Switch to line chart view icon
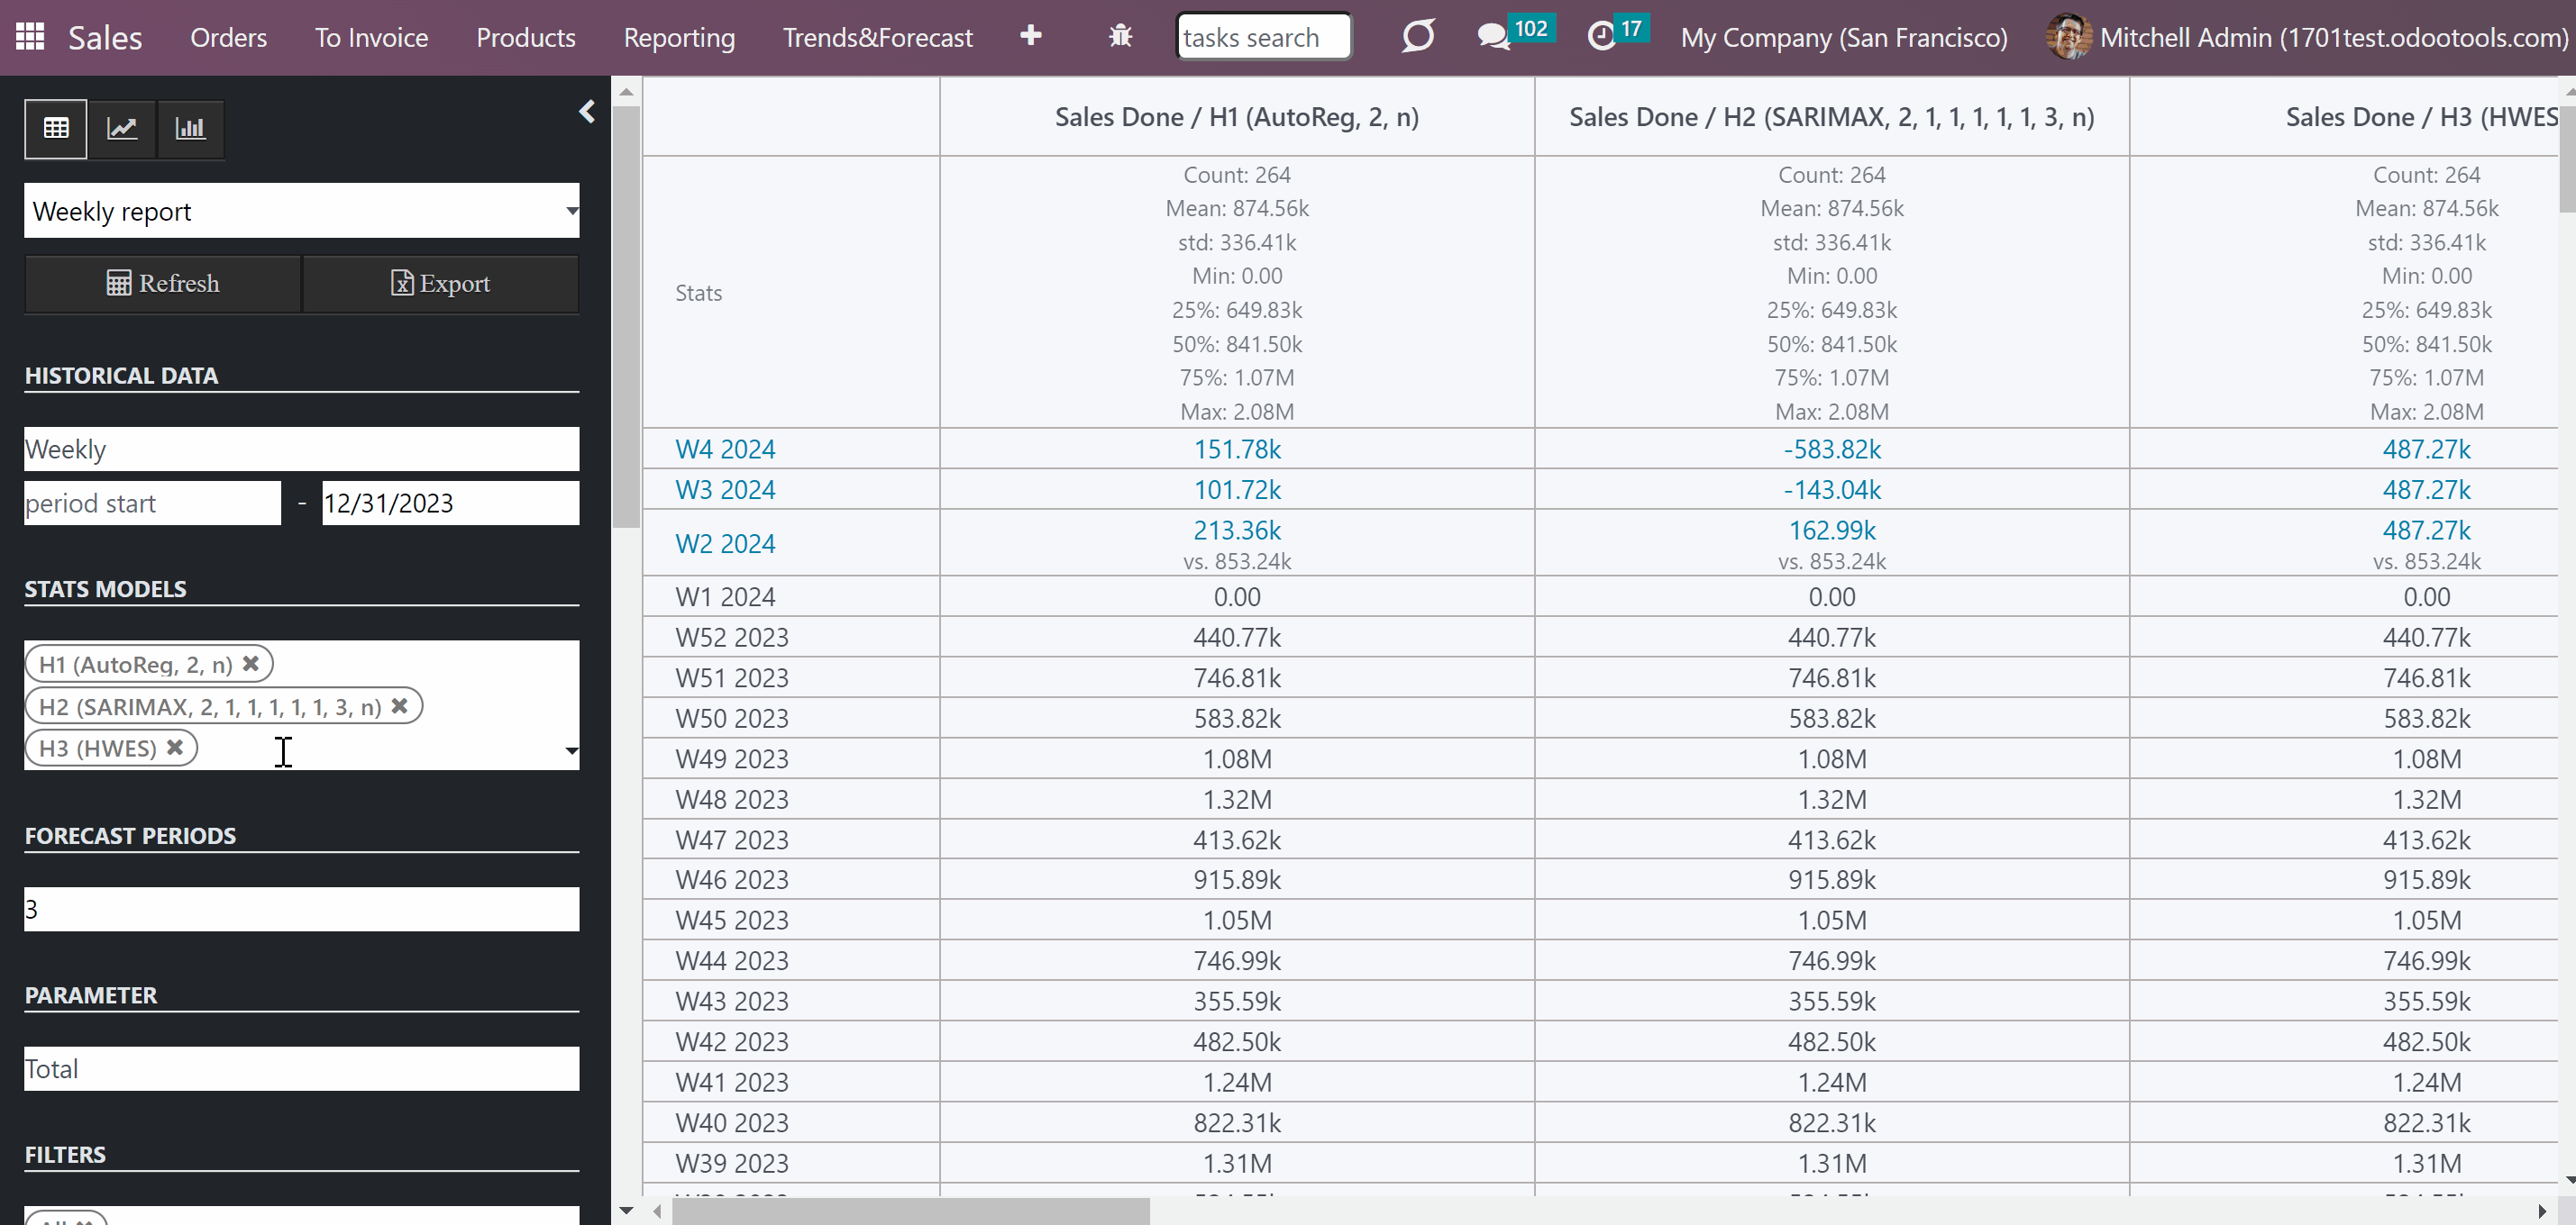 coord(122,129)
